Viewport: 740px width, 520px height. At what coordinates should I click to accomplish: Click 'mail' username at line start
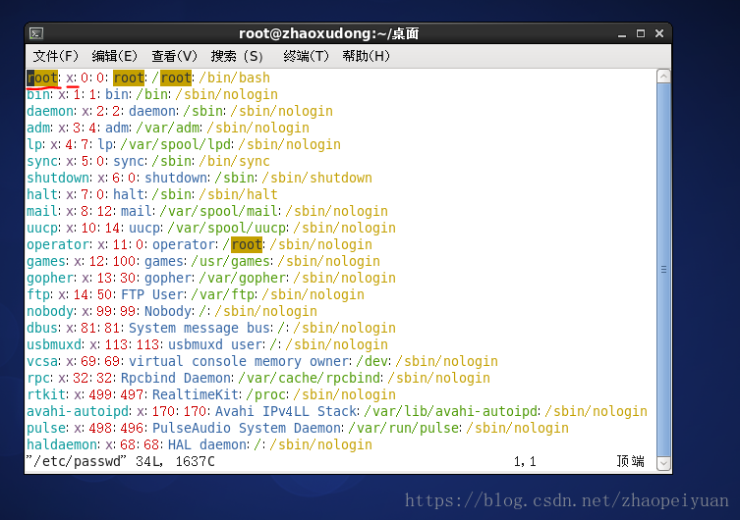pos(42,211)
